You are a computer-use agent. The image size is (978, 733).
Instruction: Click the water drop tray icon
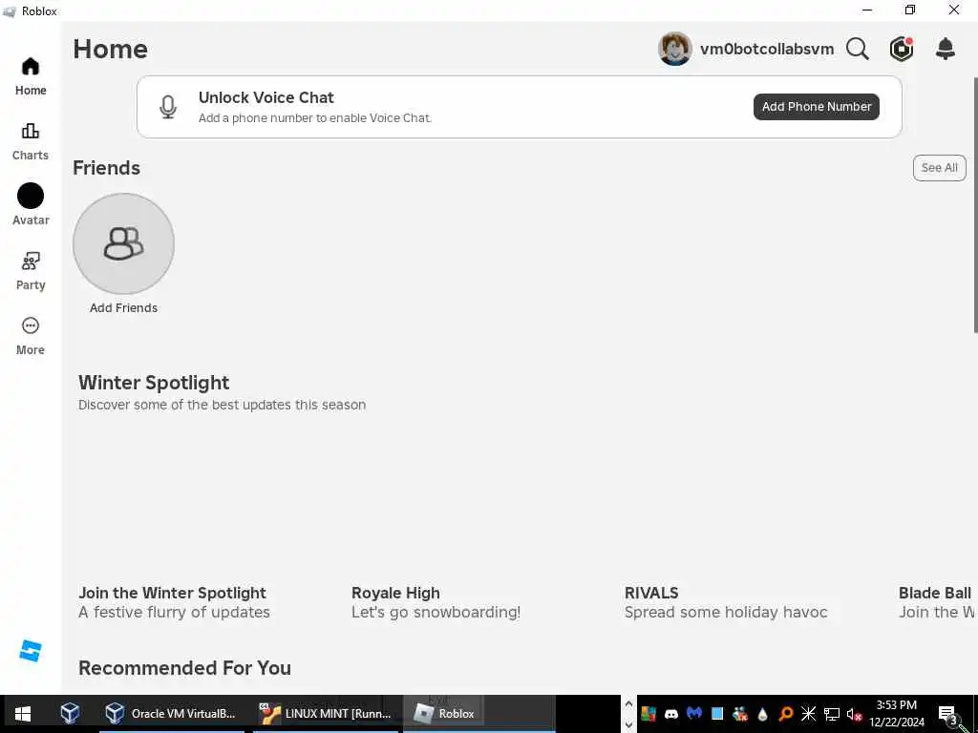(x=762, y=714)
